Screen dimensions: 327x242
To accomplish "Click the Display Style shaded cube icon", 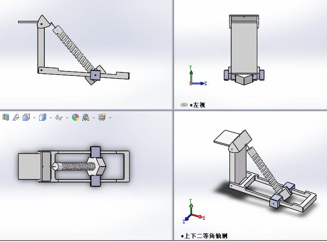I will click(43, 117).
